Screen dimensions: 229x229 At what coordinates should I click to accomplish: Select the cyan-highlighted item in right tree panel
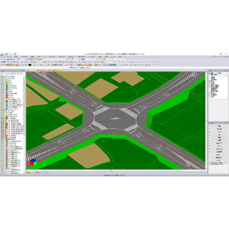(213, 77)
